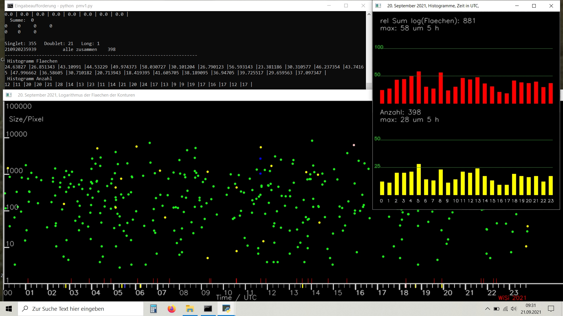
Task: Click 'alle zusammen' text in console
Action: 80,49
